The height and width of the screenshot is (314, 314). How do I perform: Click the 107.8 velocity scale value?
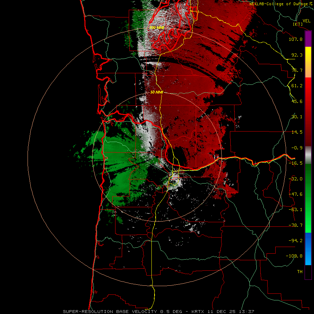point(296,39)
